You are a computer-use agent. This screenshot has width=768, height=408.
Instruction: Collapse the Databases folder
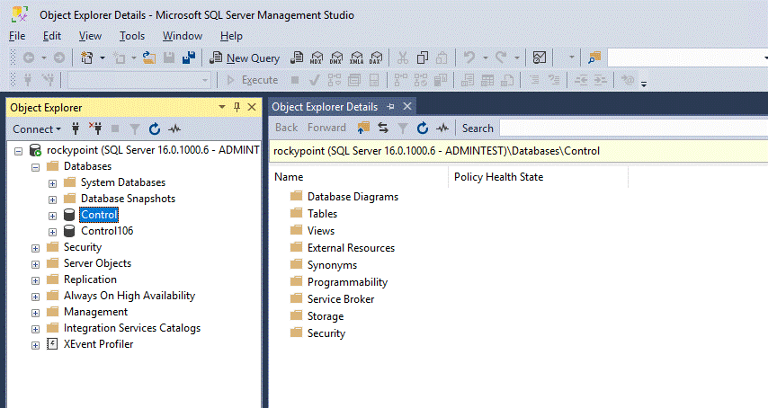35,167
